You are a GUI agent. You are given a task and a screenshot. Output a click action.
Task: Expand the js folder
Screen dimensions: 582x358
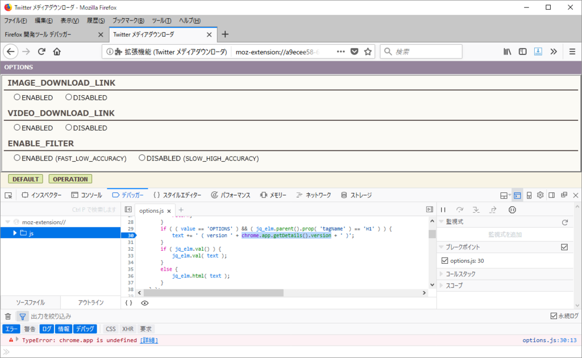pos(15,233)
